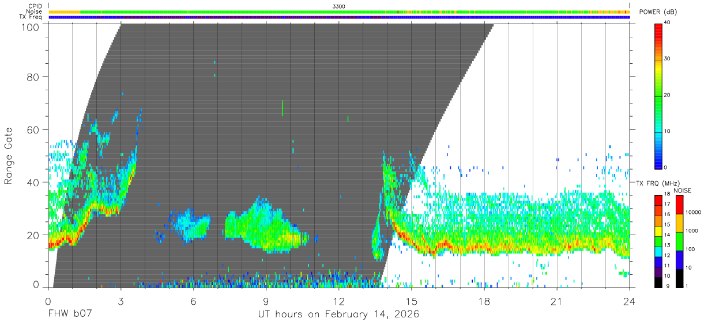Click the red segment of NOISE color bar
The height and width of the screenshot is (326, 708).
(x=680, y=205)
